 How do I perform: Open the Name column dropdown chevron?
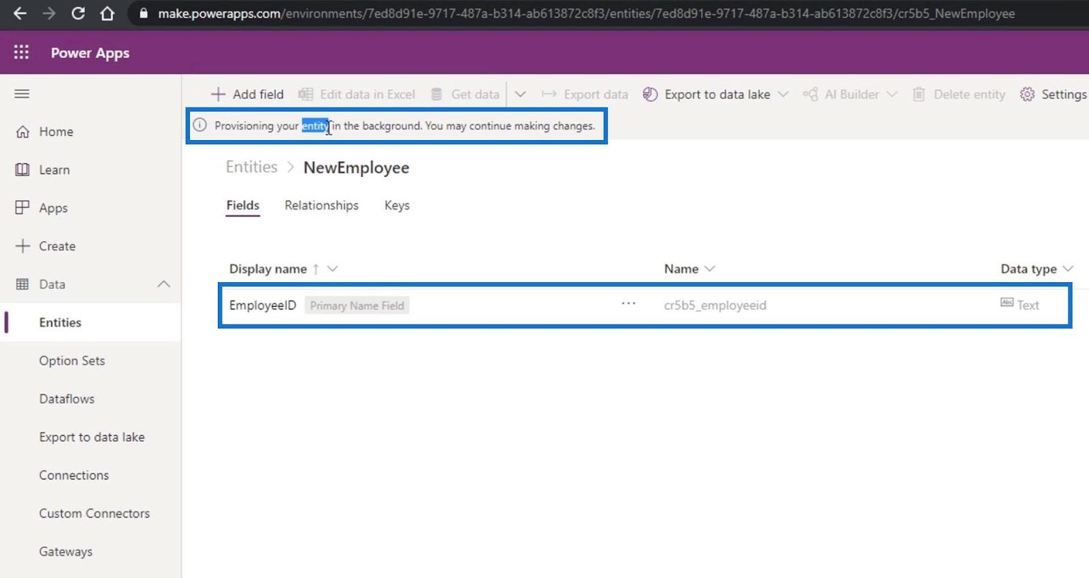(x=709, y=269)
